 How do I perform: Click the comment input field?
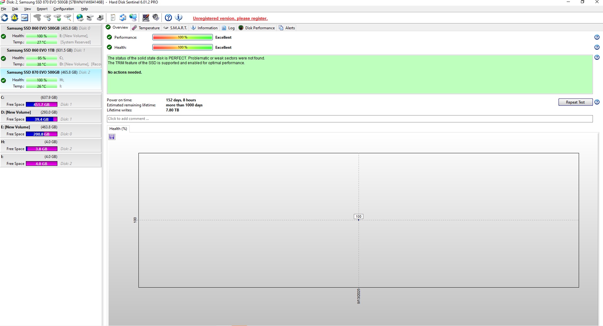click(x=350, y=119)
